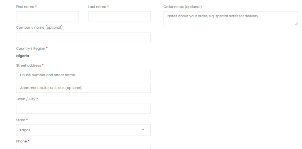Click inside the Order notes text area
This screenshot has width=302, height=149.
[x=231, y=18]
